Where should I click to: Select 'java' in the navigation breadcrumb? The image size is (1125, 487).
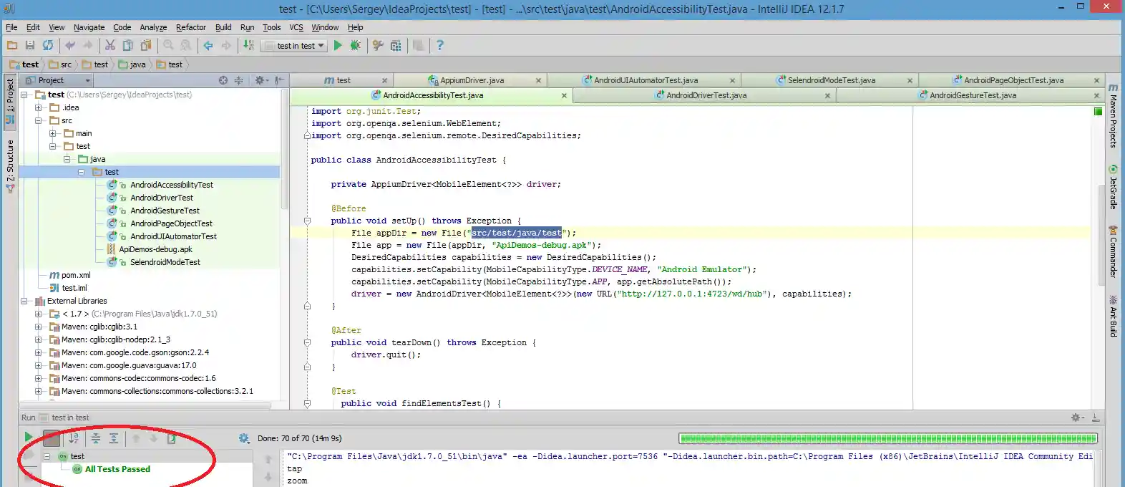[x=132, y=64]
